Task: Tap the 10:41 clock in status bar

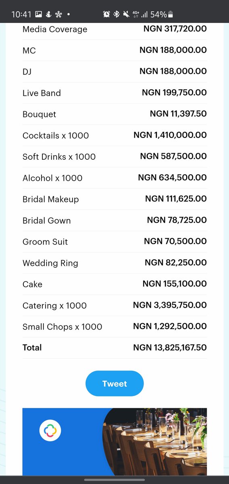Action: [x=21, y=15]
